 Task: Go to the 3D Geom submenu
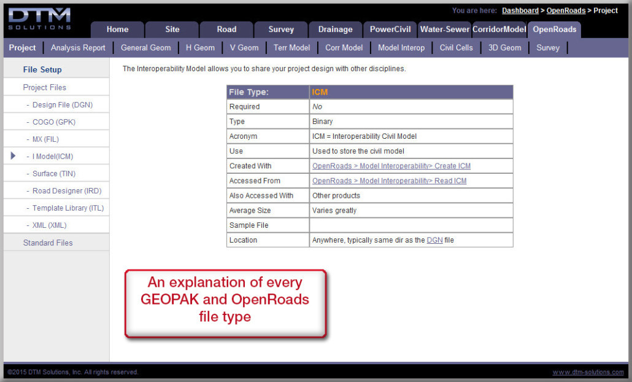(504, 48)
